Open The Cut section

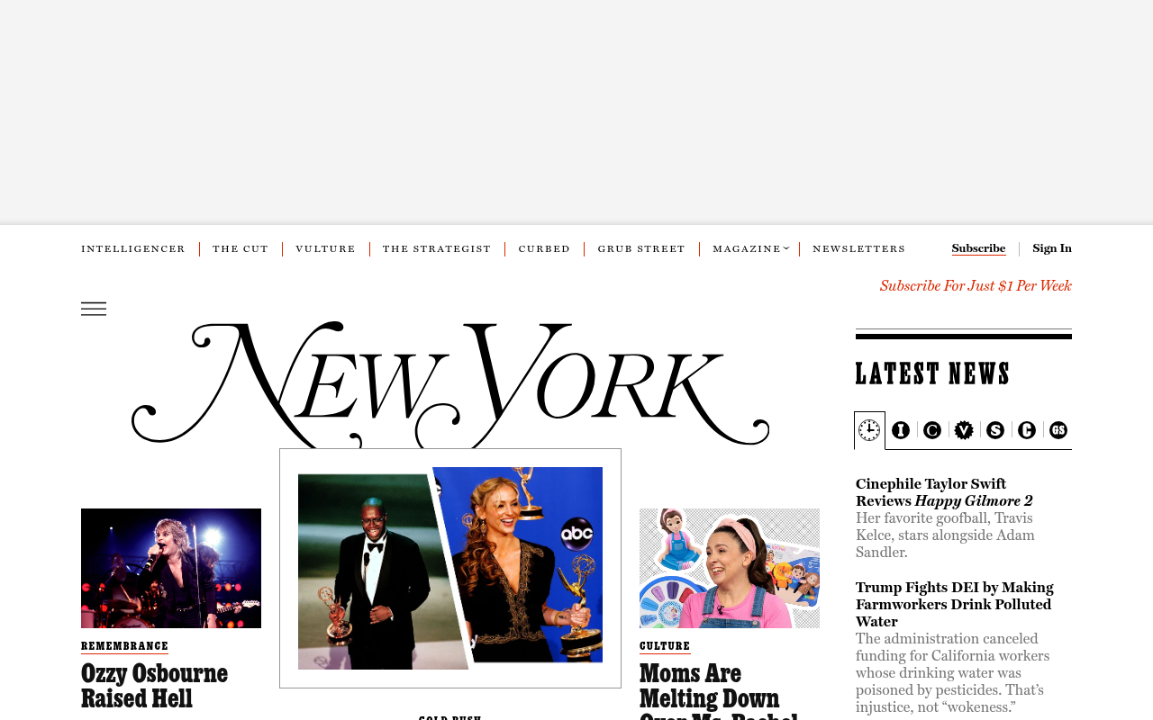(x=241, y=249)
